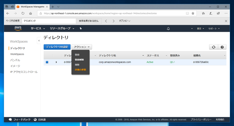Image resolution: width=234 pixels, height=126 pixels.
Task: Sort by ディレクトリ名 column header
Action: [x=107, y=56]
